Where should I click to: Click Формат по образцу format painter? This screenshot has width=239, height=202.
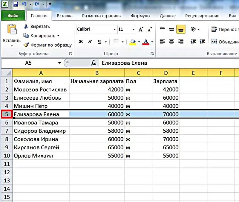(48, 45)
